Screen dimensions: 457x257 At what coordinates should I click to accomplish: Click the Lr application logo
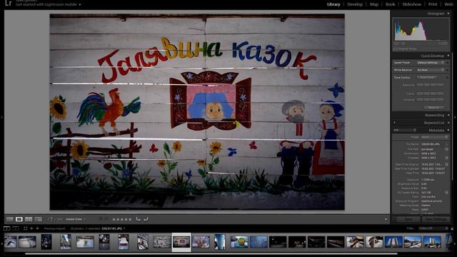click(x=8, y=3)
